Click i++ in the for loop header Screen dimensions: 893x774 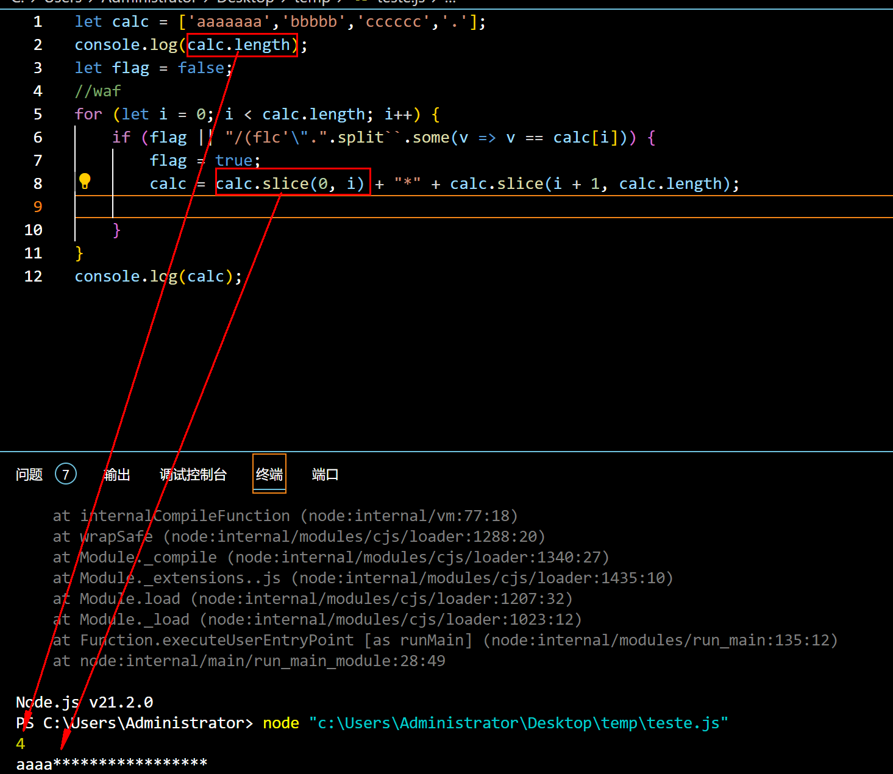398,115
